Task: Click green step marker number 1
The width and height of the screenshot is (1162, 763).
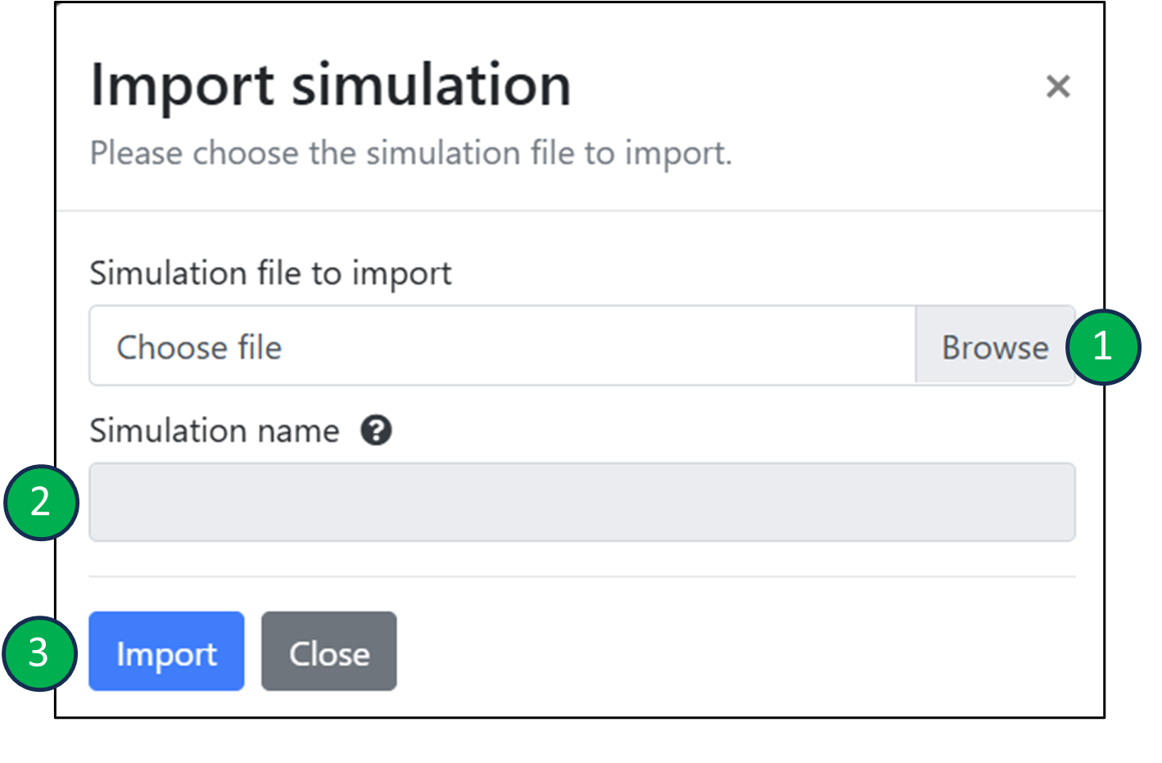Action: tap(1102, 347)
